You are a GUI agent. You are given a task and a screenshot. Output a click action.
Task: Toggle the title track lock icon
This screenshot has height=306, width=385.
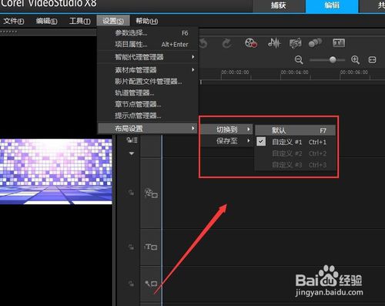pos(131,247)
